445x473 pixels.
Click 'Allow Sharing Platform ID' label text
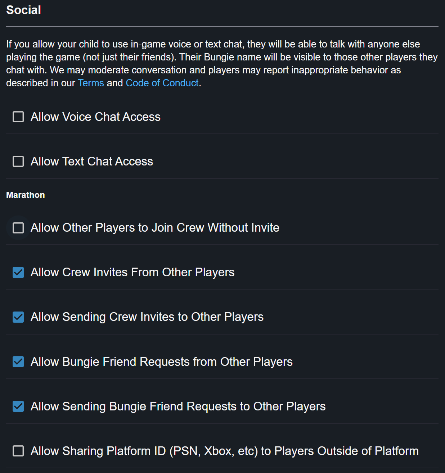coord(224,451)
